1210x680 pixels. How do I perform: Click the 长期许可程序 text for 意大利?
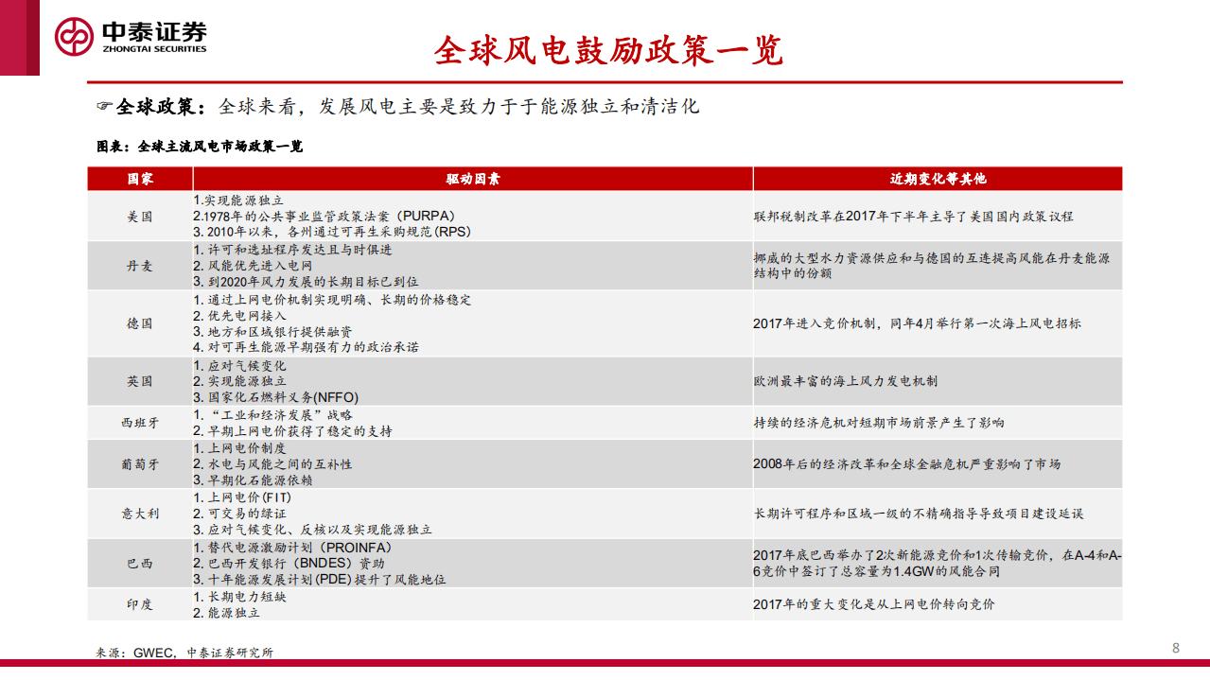coord(919,514)
